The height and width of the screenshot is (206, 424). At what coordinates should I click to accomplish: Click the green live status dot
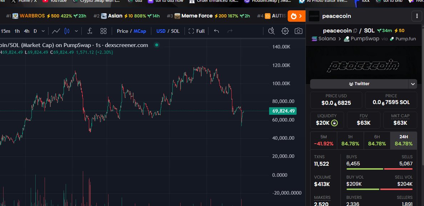[x=157, y=45]
